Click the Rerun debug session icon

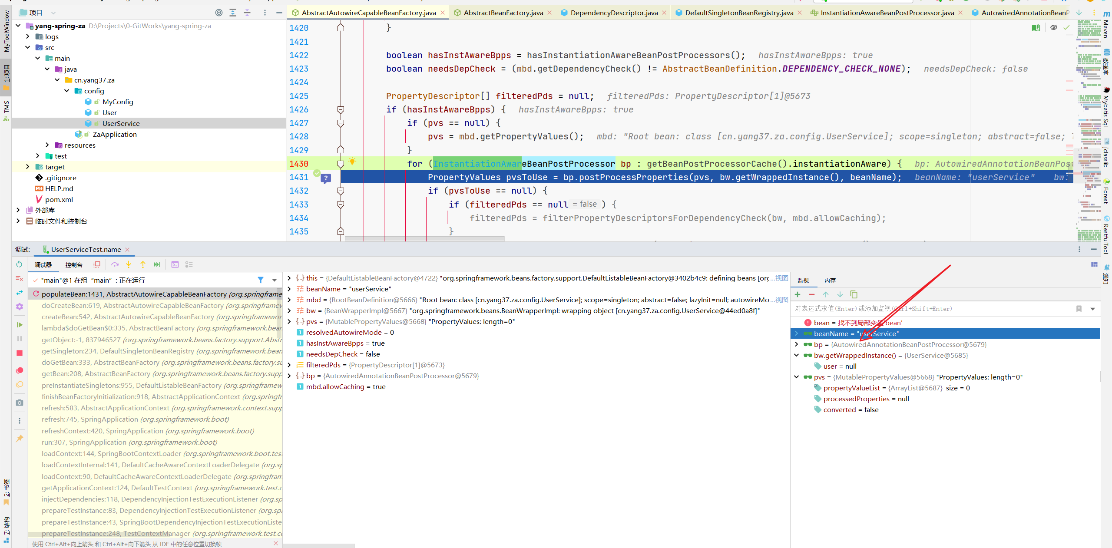click(19, 264)
